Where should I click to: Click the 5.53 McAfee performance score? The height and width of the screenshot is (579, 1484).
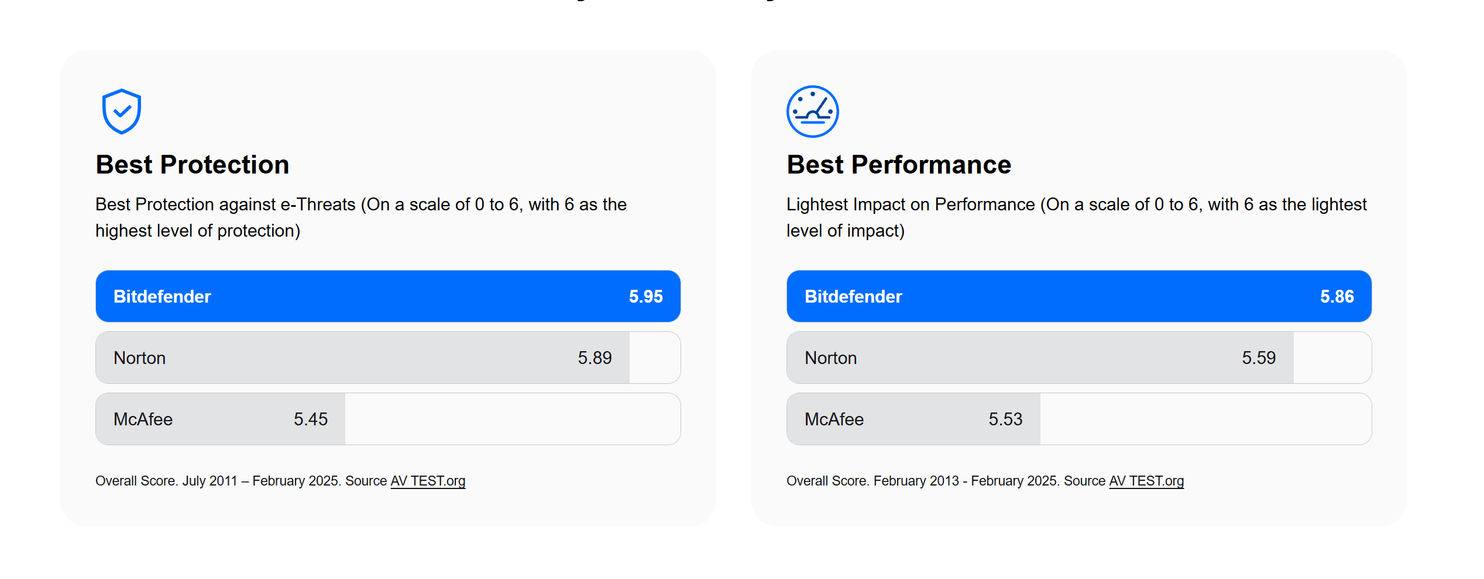[x=1005, y=419]
